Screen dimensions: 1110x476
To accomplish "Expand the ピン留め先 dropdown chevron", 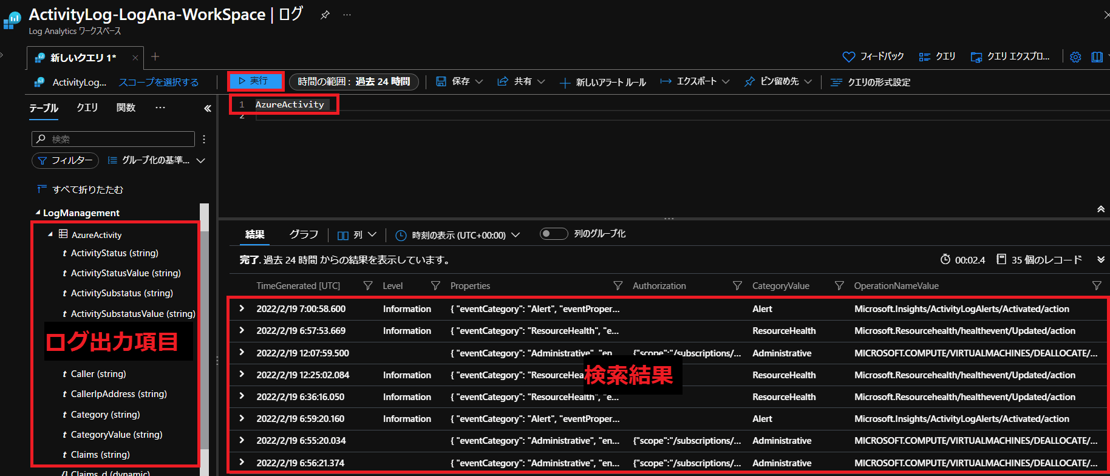I will [x=808, y=81].
